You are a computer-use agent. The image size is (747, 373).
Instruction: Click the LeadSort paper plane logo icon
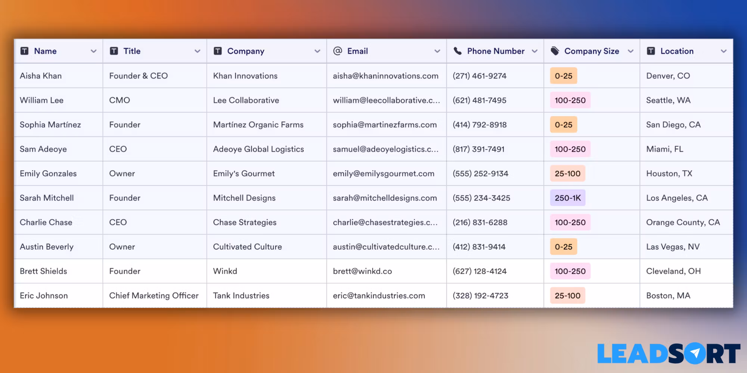click(695, 353)
